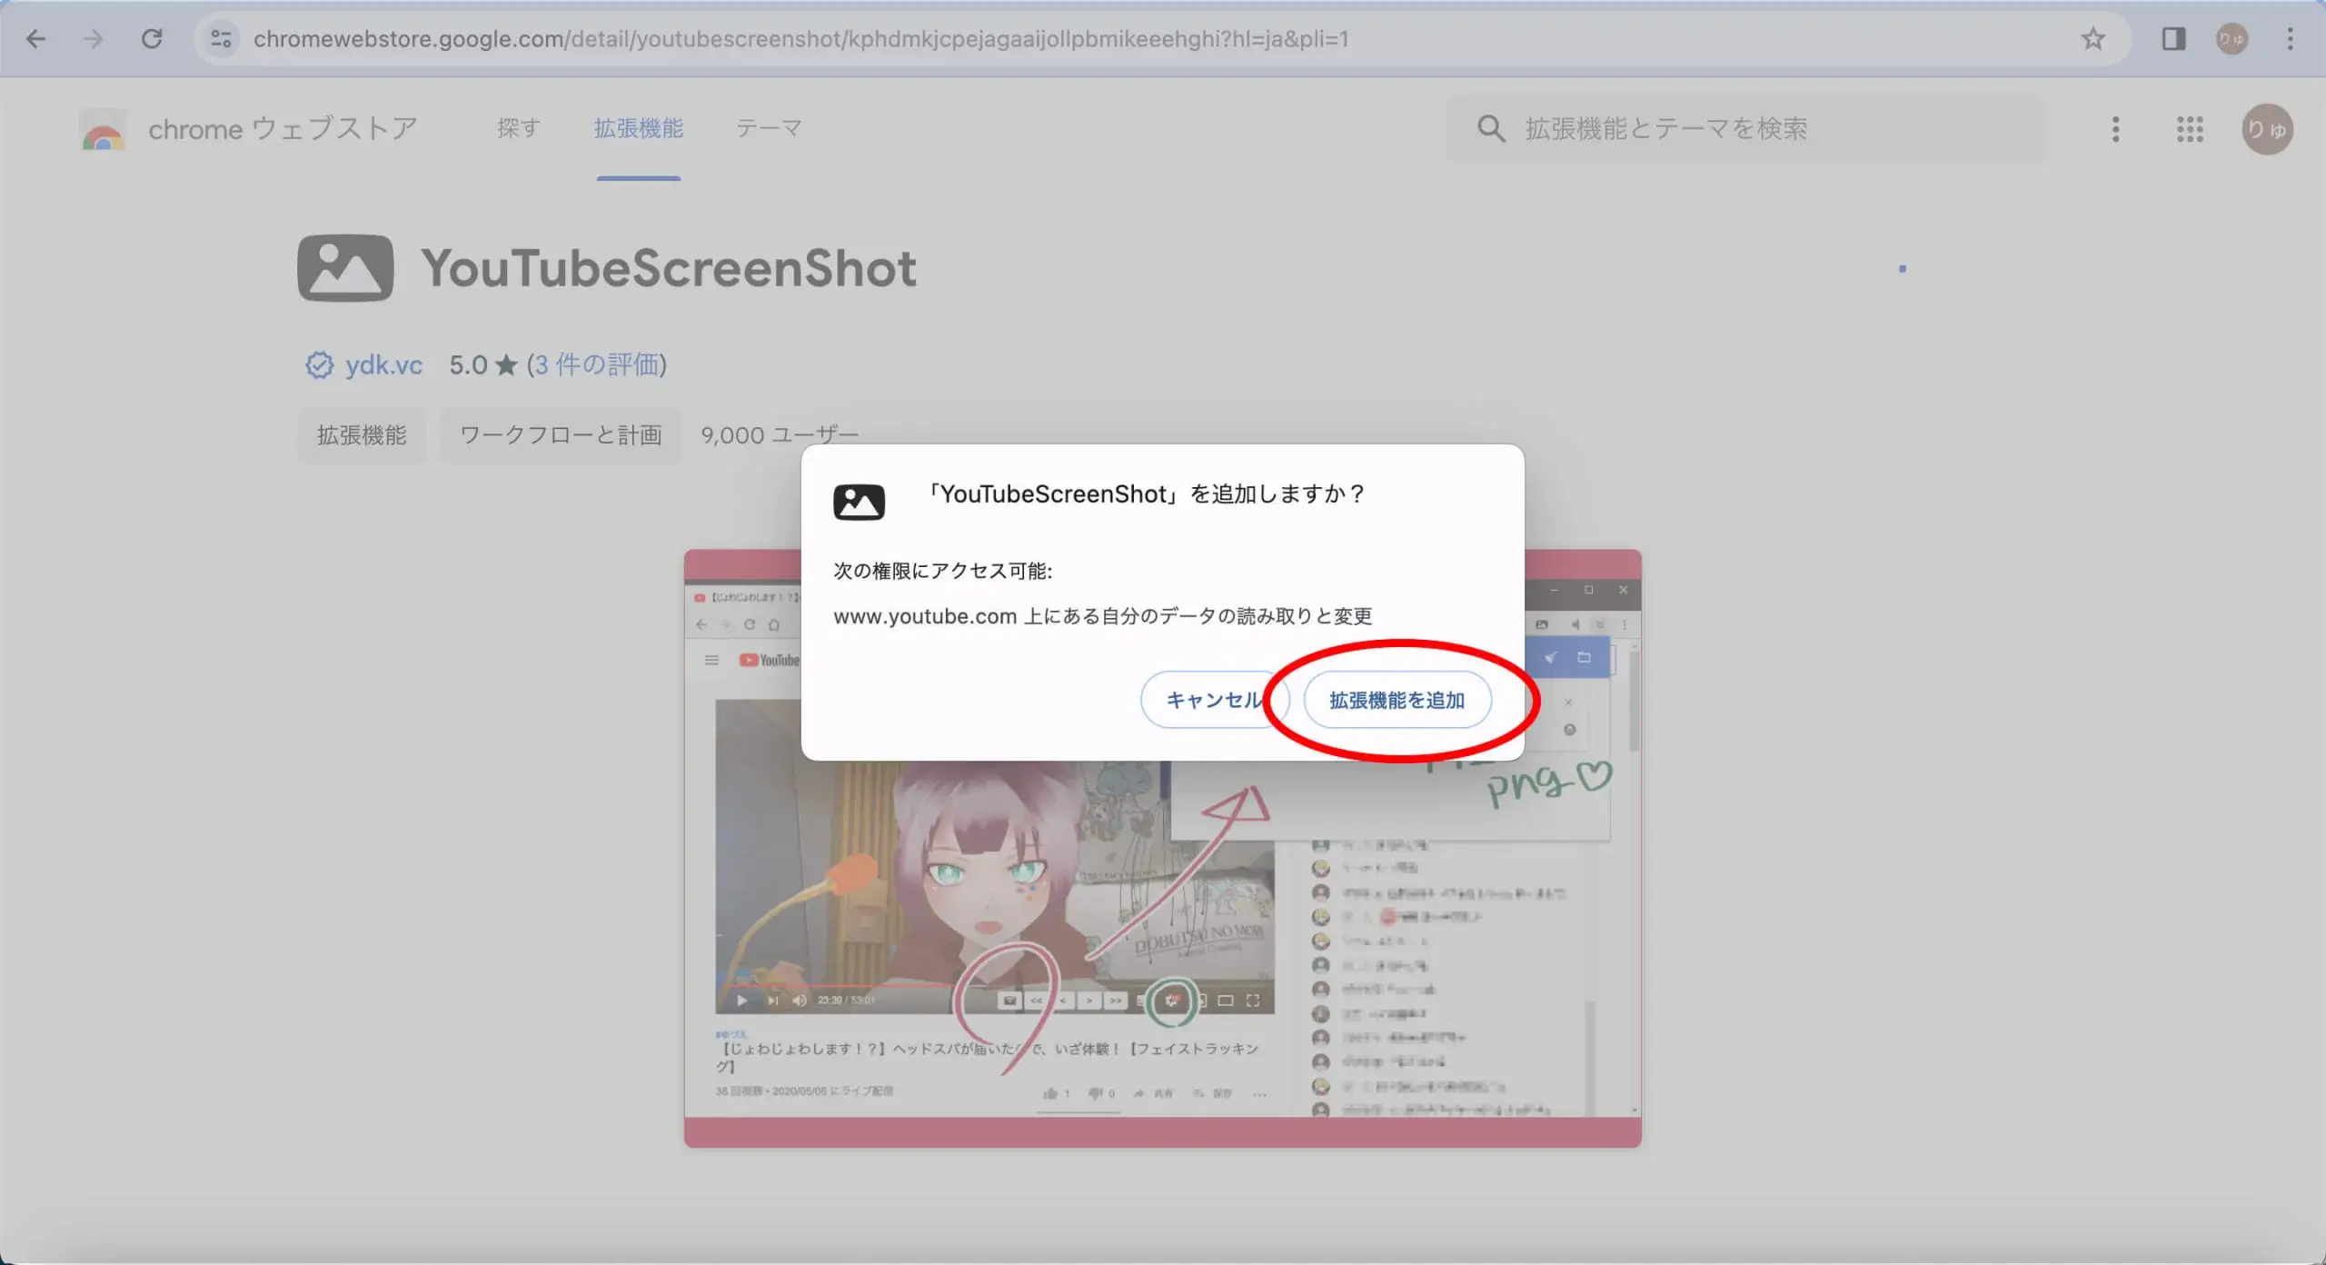The width and height of the screenshot is (2326, 1265).
Task: Open the 探す tab
Action: (519, 128)
